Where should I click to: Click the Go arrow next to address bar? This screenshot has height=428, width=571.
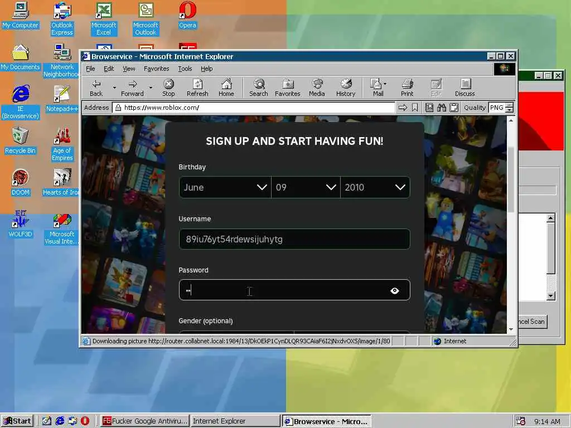pyautogui.click(x=403, y=108)
